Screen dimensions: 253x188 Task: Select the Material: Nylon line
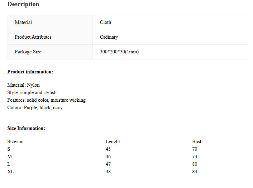23,85
